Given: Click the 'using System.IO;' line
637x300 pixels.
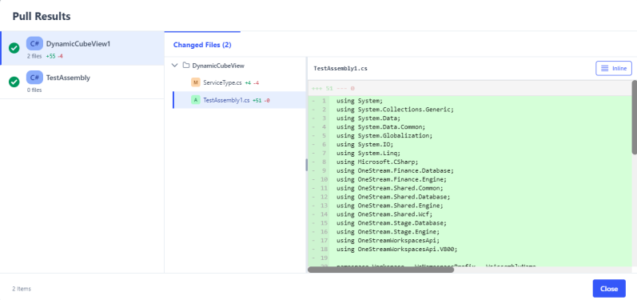Looking at the screenshot, I should (364, 144).
